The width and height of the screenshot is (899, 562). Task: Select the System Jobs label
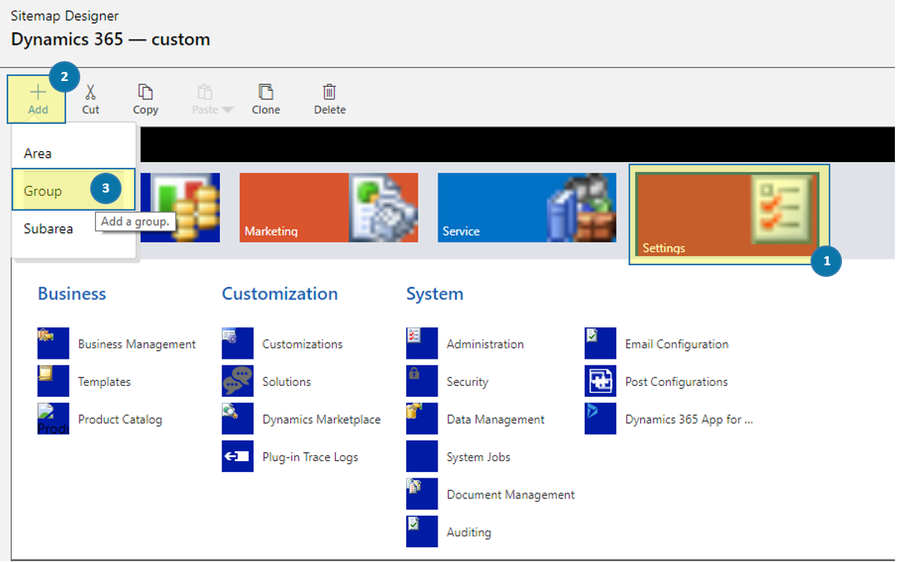(478, 457)
